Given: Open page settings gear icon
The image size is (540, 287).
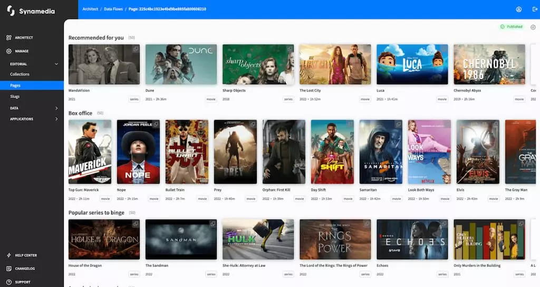Looking at the screenshot, I should (x=533, y=27).
